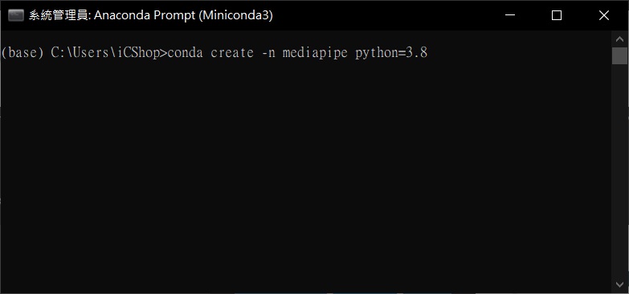Maximize the Anaconda Prompt window
629x294 pixels.
pyautogui.click(x=557, y=15)
